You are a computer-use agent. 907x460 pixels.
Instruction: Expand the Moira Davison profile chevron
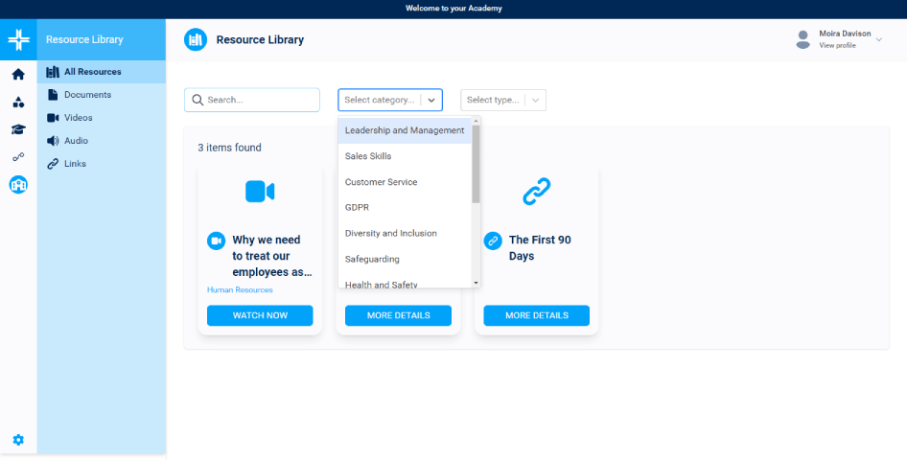(879, 39)
